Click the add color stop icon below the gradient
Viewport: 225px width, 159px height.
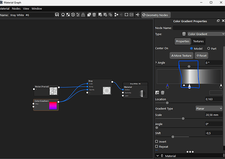tap(157, 93)
